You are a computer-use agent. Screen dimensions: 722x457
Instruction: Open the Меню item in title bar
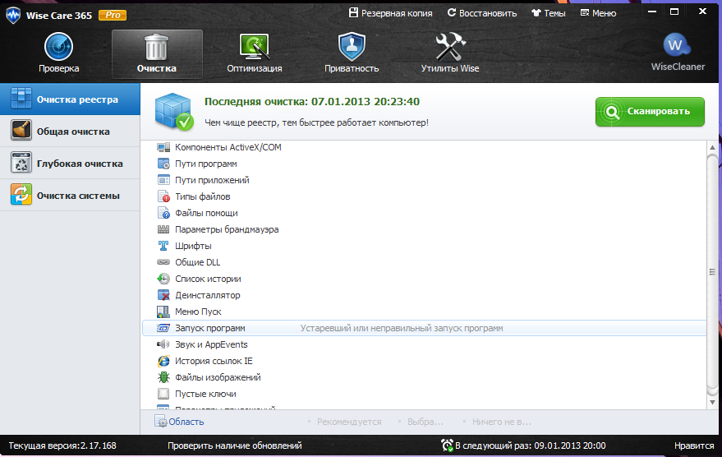[x=598, y=13]
